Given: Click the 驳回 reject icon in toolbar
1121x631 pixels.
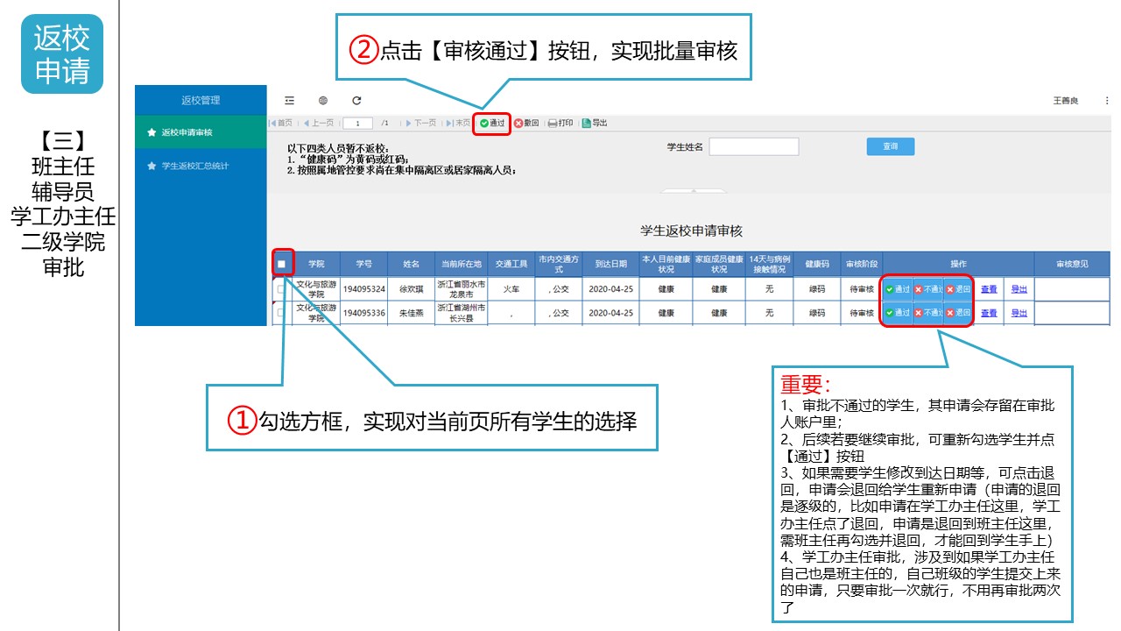Looking at the screenshot, I should [x=525, y=124].
